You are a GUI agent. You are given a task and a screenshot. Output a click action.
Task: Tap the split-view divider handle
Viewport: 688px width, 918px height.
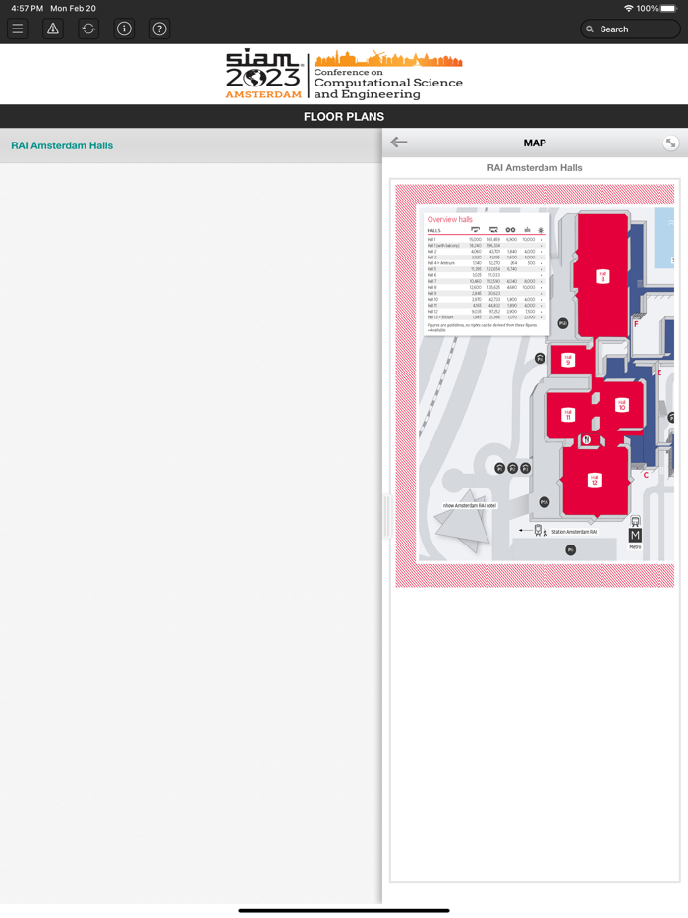point(386,516)
